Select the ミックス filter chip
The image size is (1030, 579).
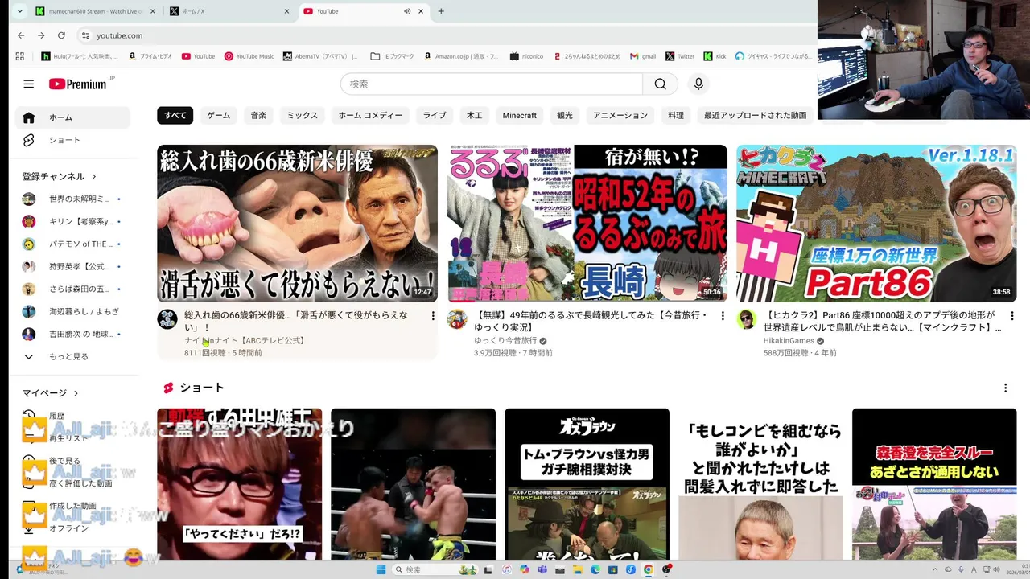coord(303,115)
